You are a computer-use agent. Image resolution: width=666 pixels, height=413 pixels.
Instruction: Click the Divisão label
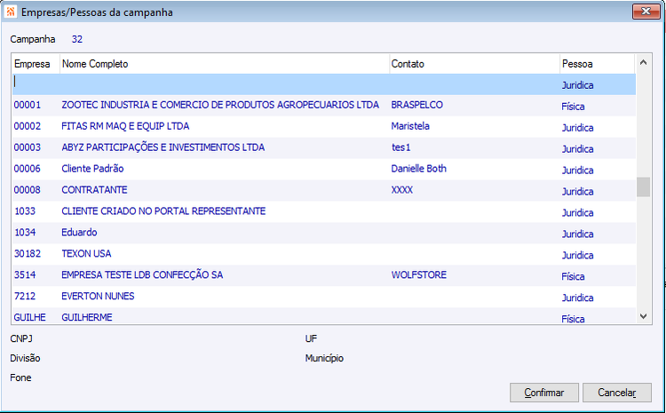click(25, 358)
